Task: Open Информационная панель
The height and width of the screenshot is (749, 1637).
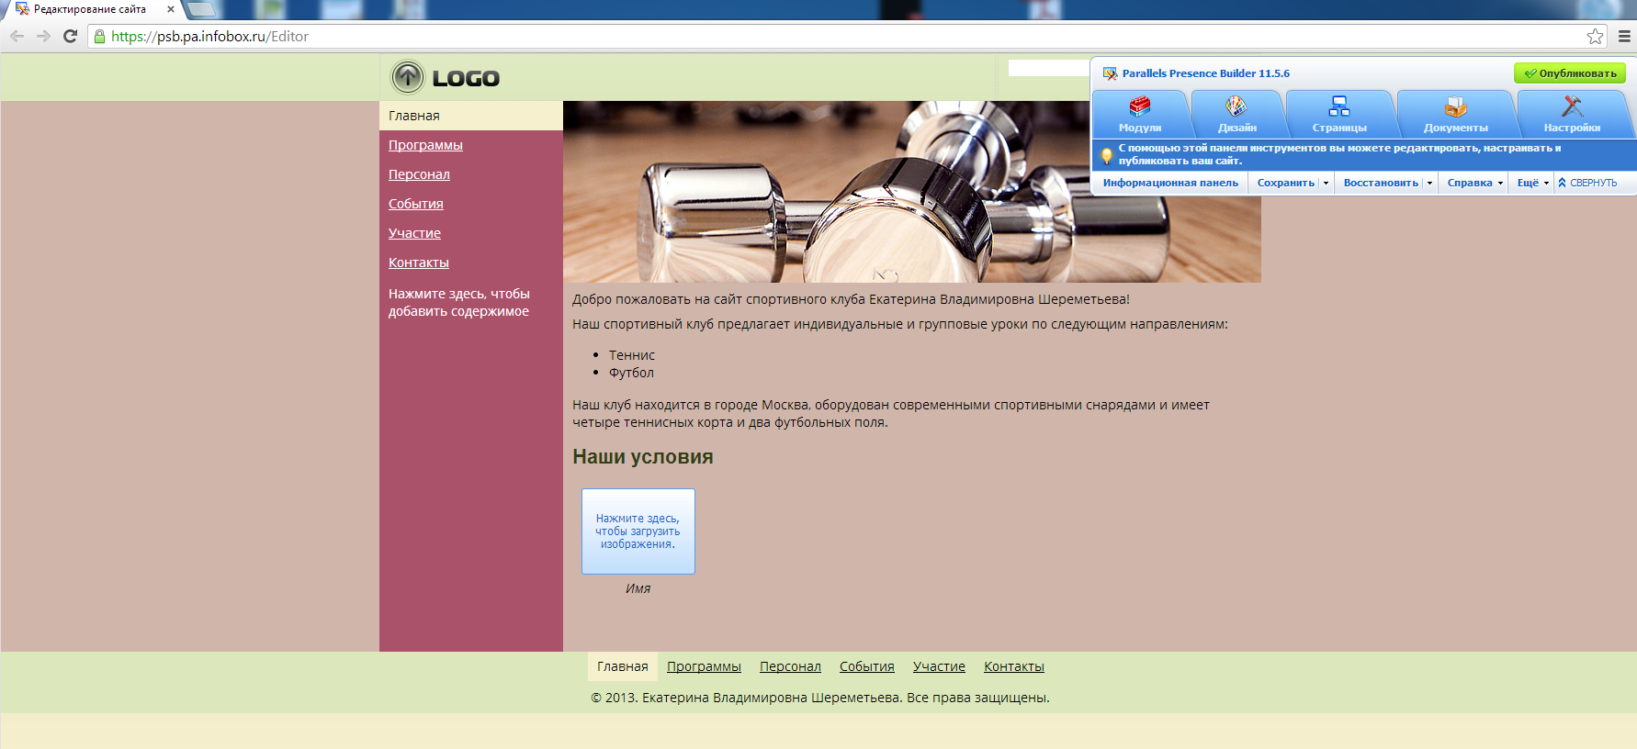Action: [1170, 184]
